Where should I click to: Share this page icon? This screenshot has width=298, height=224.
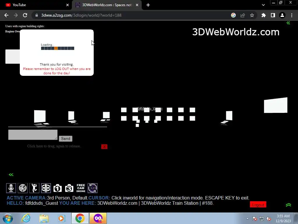[243, 15]
